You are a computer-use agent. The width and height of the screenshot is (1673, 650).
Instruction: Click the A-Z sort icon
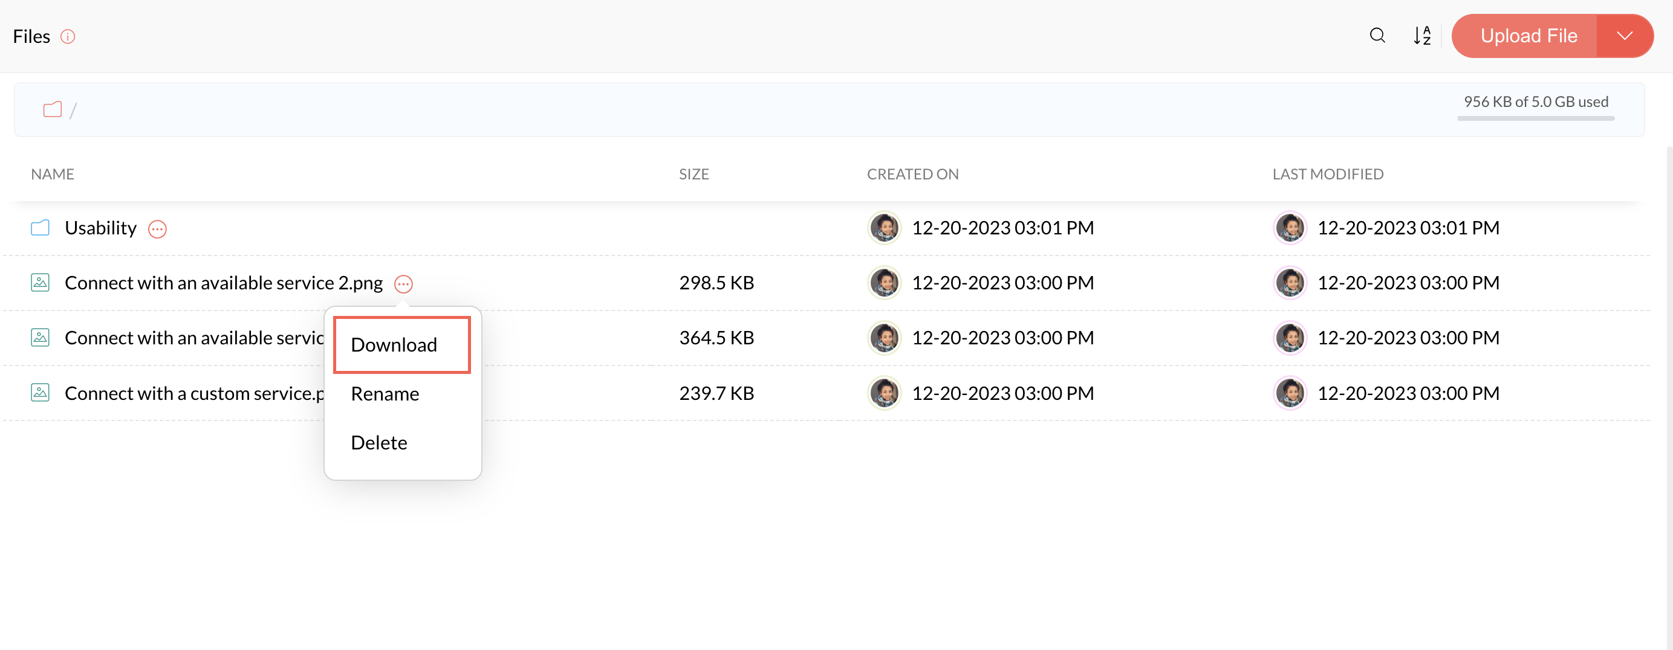tap(1421, 36)
